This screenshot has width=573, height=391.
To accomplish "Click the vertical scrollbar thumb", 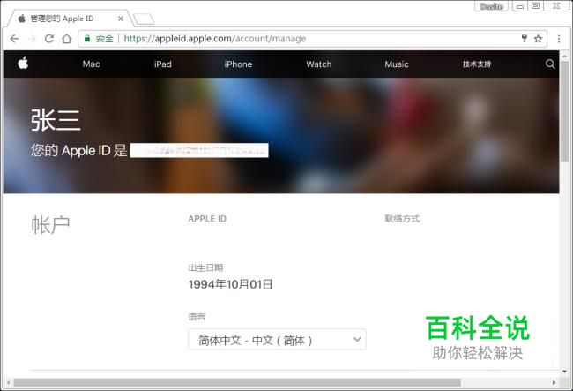I will tap(564, 111).
